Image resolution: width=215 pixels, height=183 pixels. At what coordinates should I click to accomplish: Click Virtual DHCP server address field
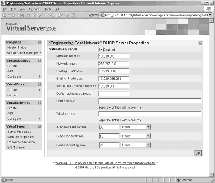pyautogui.click(x=114, y=86)
